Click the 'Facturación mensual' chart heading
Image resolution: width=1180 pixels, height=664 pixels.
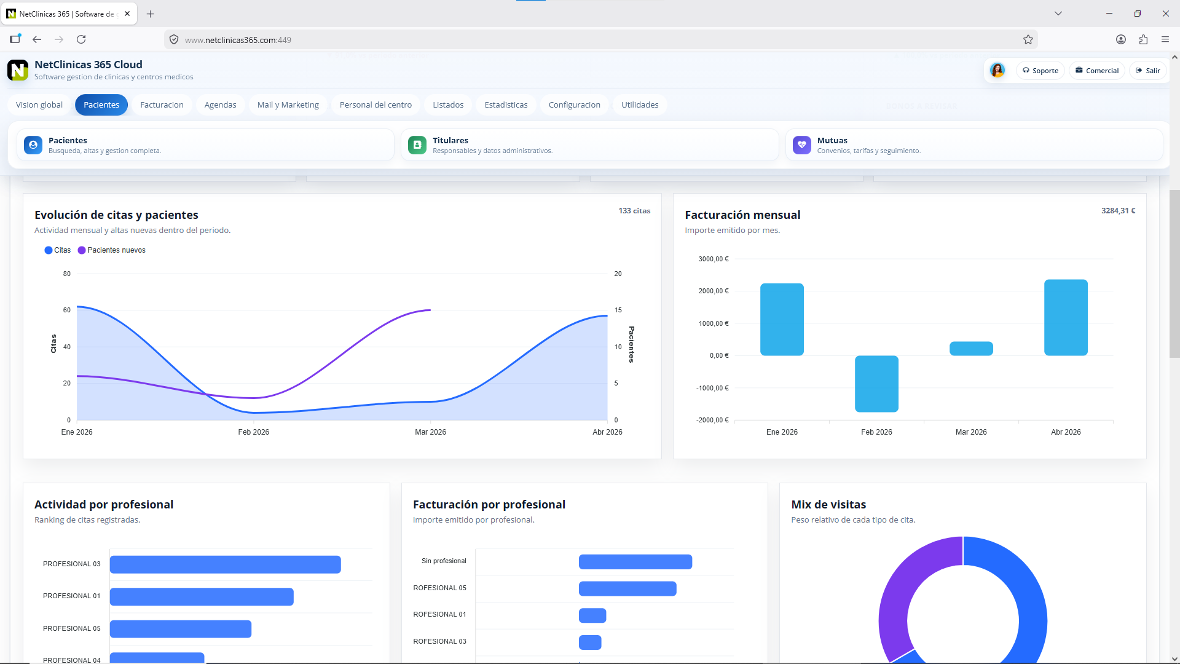pos(742,215)
